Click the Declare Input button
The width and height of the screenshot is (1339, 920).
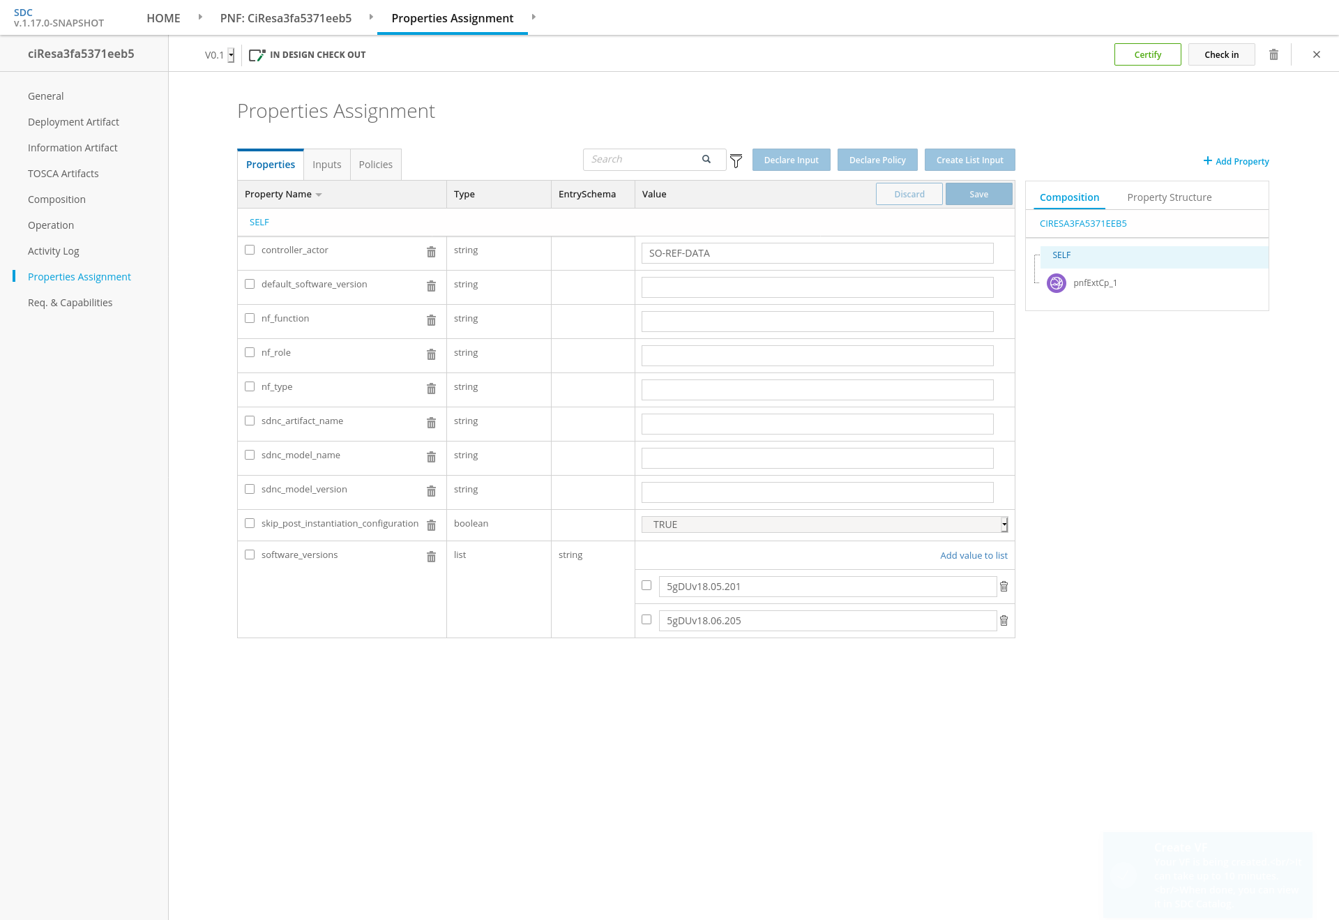coord(791,160)
